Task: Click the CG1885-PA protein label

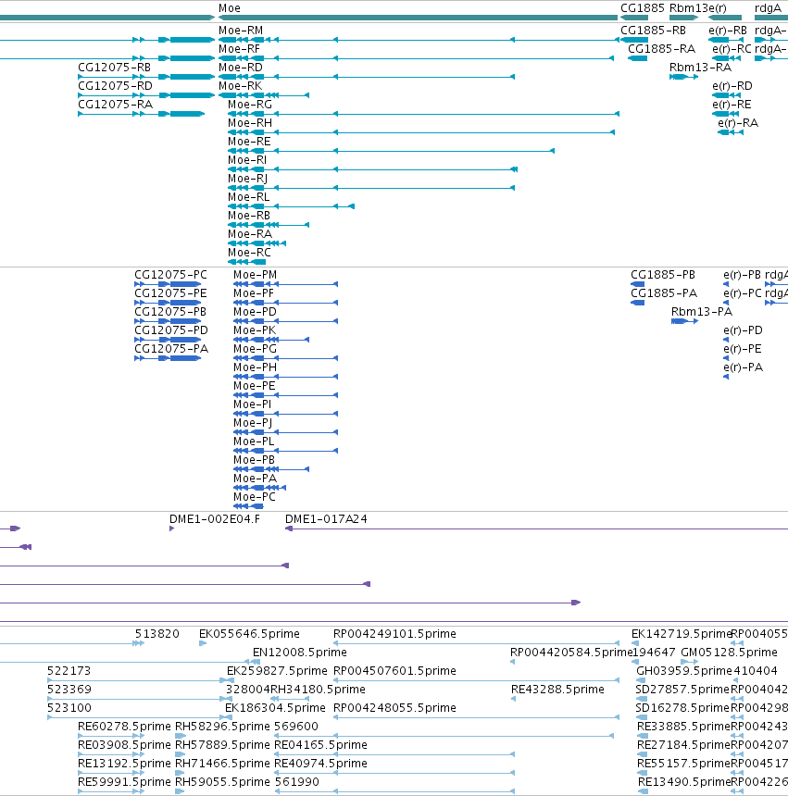Action: 664,293
